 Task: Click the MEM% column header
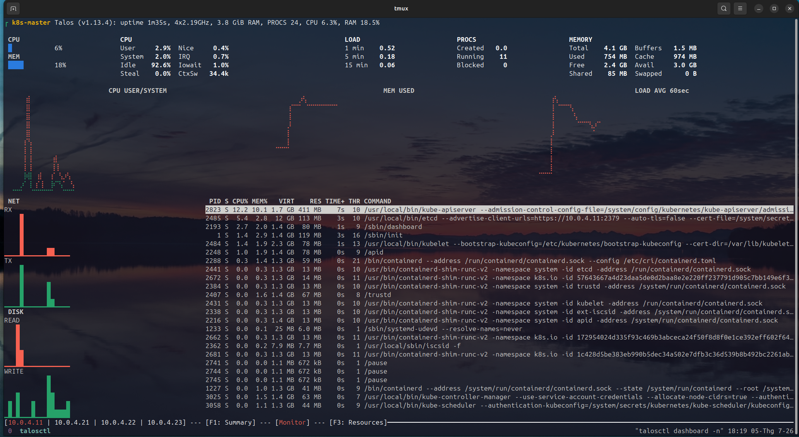coord(260,201)
